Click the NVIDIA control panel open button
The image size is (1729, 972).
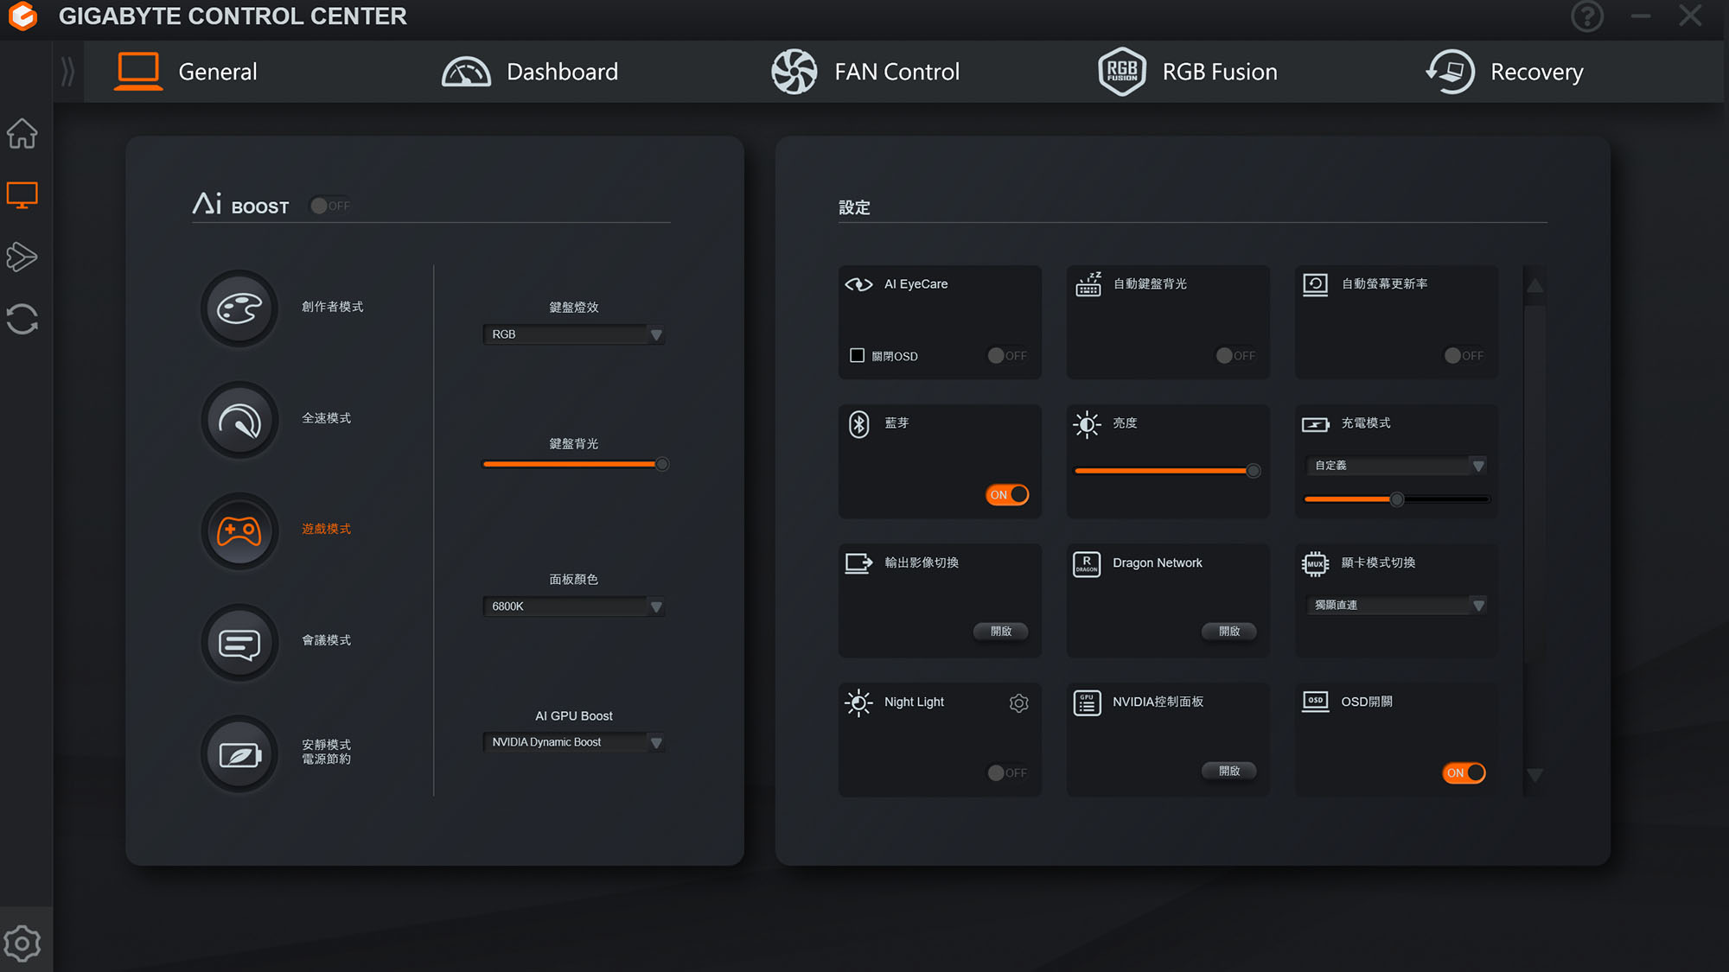click(1228, 771)
